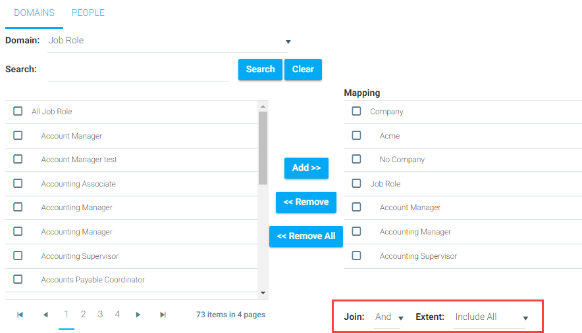Open the Domain dropdown
This screenshot has height=333, width=582.
(x=169, y=41)
